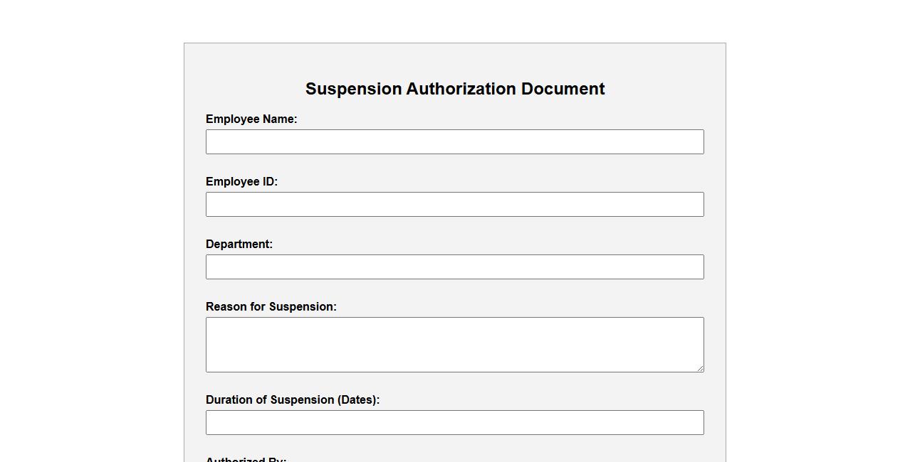The width and height of the screenshot is (910, 462).
Task: Click '(Dates)' in the duration label
Action: pyautogui.click(x=358, y=400)
